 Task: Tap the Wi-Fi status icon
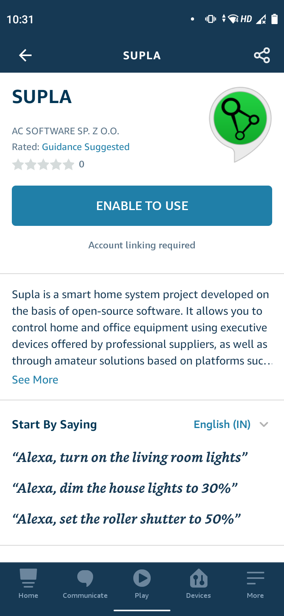232,19
